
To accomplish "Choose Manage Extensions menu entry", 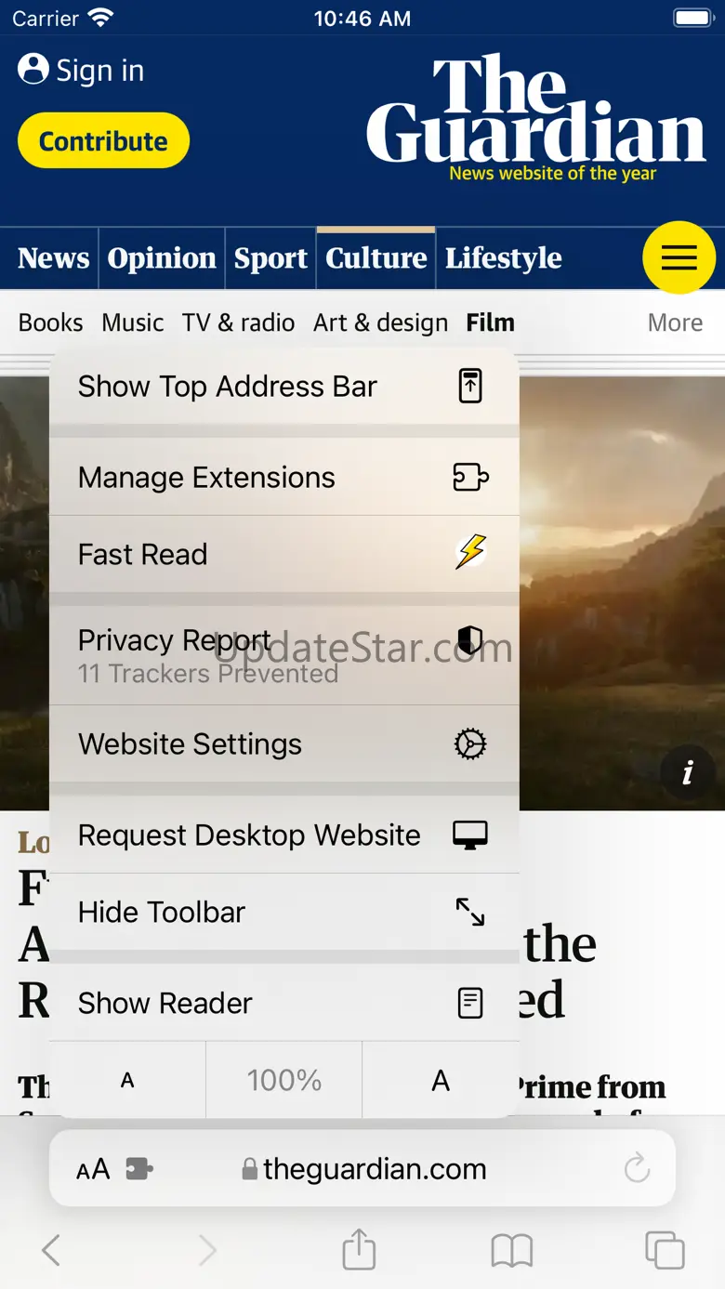I will [284, 477].
